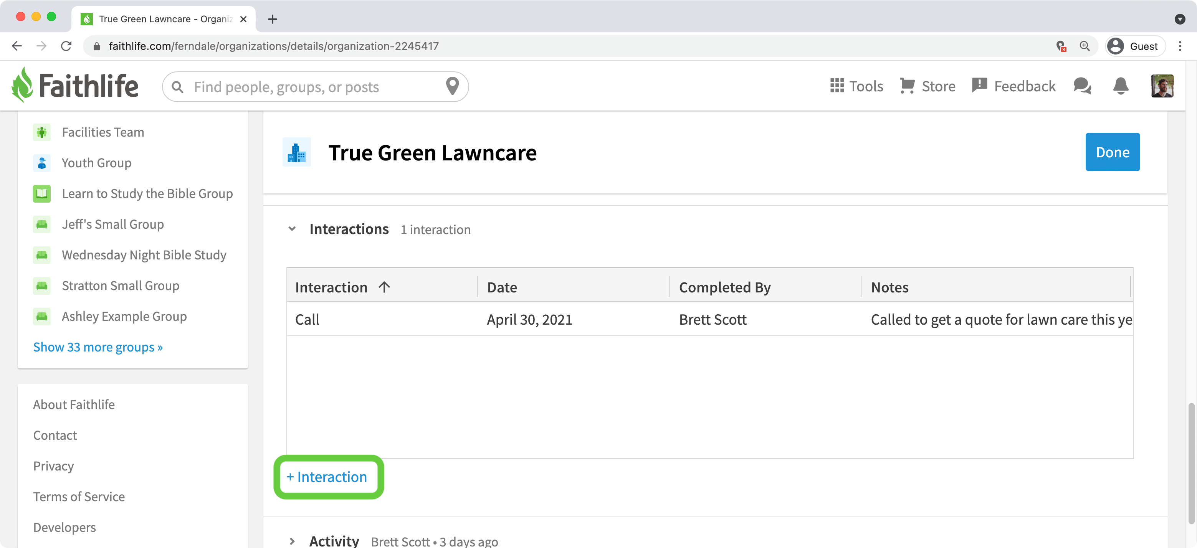
Task: Reload the page
Action: [66, 46]
